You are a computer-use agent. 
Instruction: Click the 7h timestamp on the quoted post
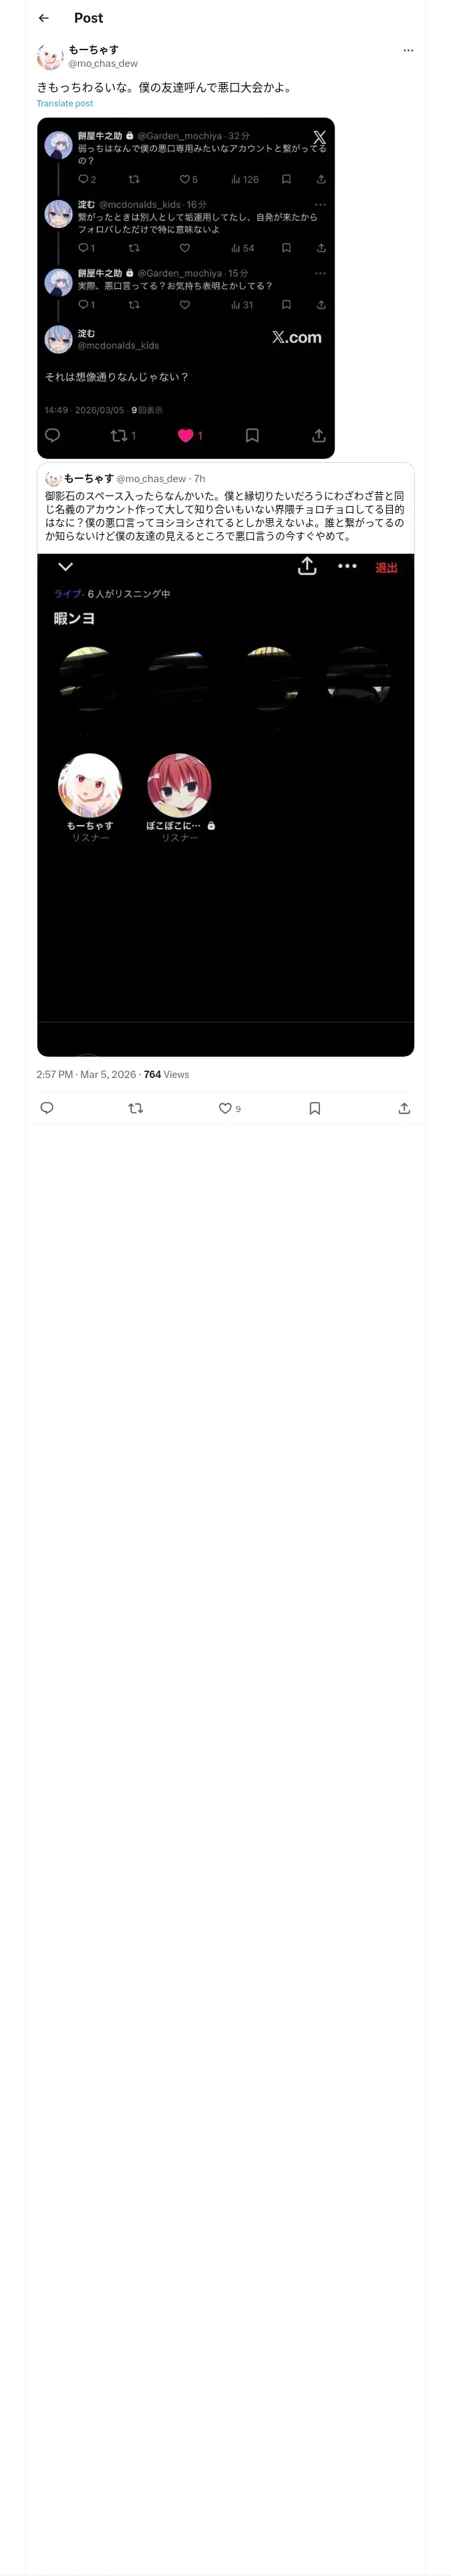click(200, 479)
